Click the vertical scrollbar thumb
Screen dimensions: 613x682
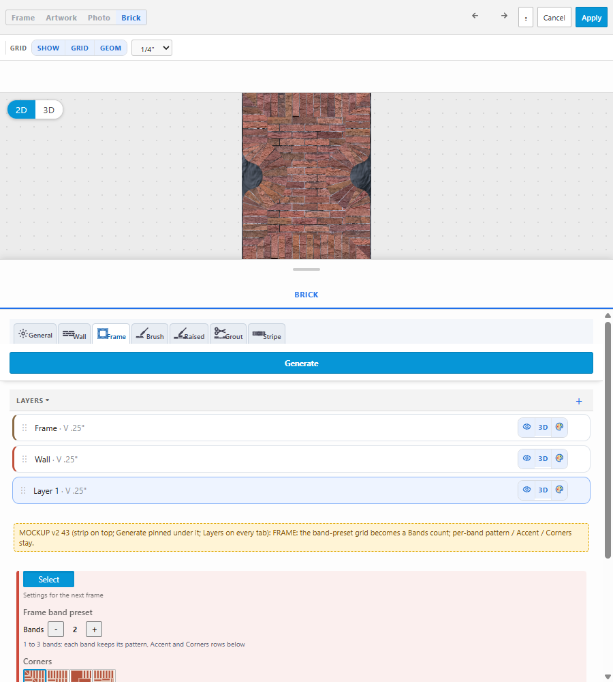coord(608,440)
